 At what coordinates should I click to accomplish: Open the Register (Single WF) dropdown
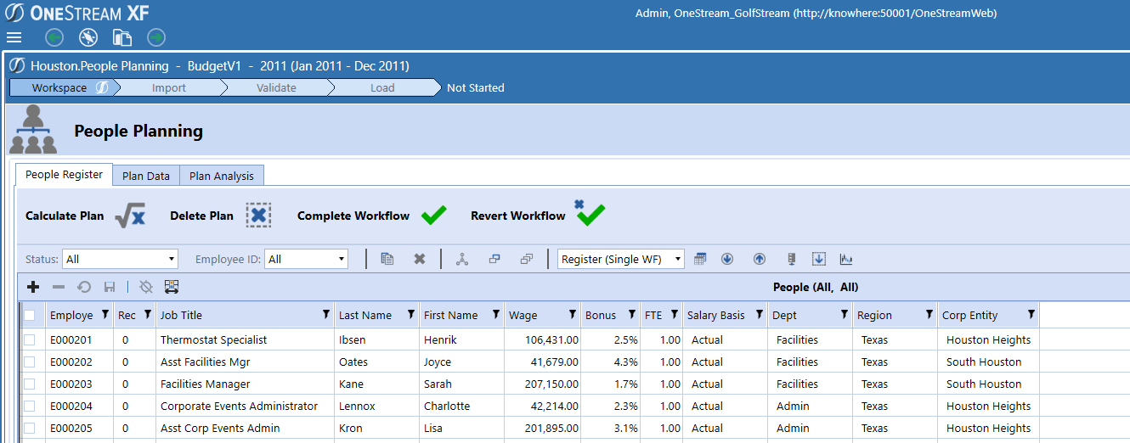click(x=621, y=259)
